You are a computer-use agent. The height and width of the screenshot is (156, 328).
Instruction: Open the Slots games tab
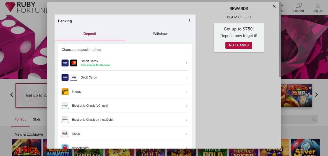37,120
